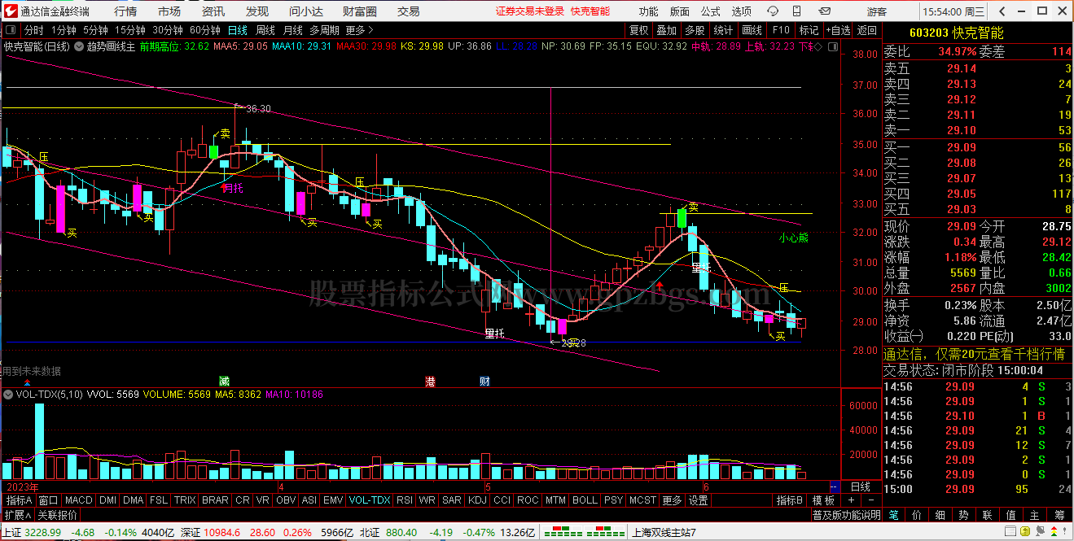Open the 指标A indicator selector
This screenshot has height=541, width=1074.
[x=20, y=500]
